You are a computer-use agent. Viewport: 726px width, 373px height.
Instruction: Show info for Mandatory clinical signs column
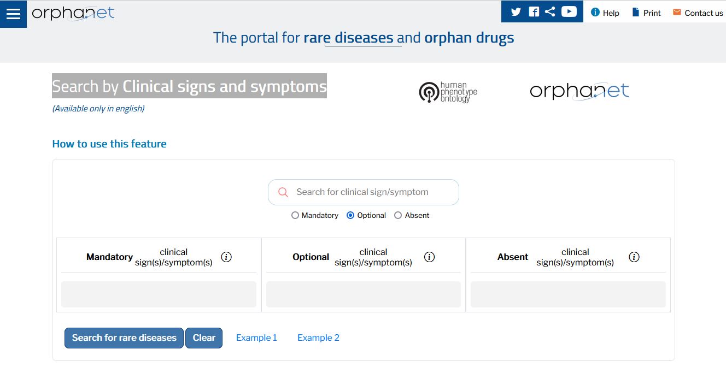[226, 257]
